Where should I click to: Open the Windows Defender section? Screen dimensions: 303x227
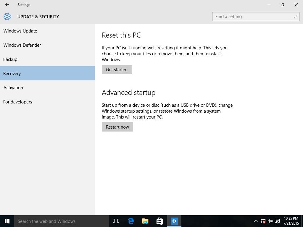[22, 45]
